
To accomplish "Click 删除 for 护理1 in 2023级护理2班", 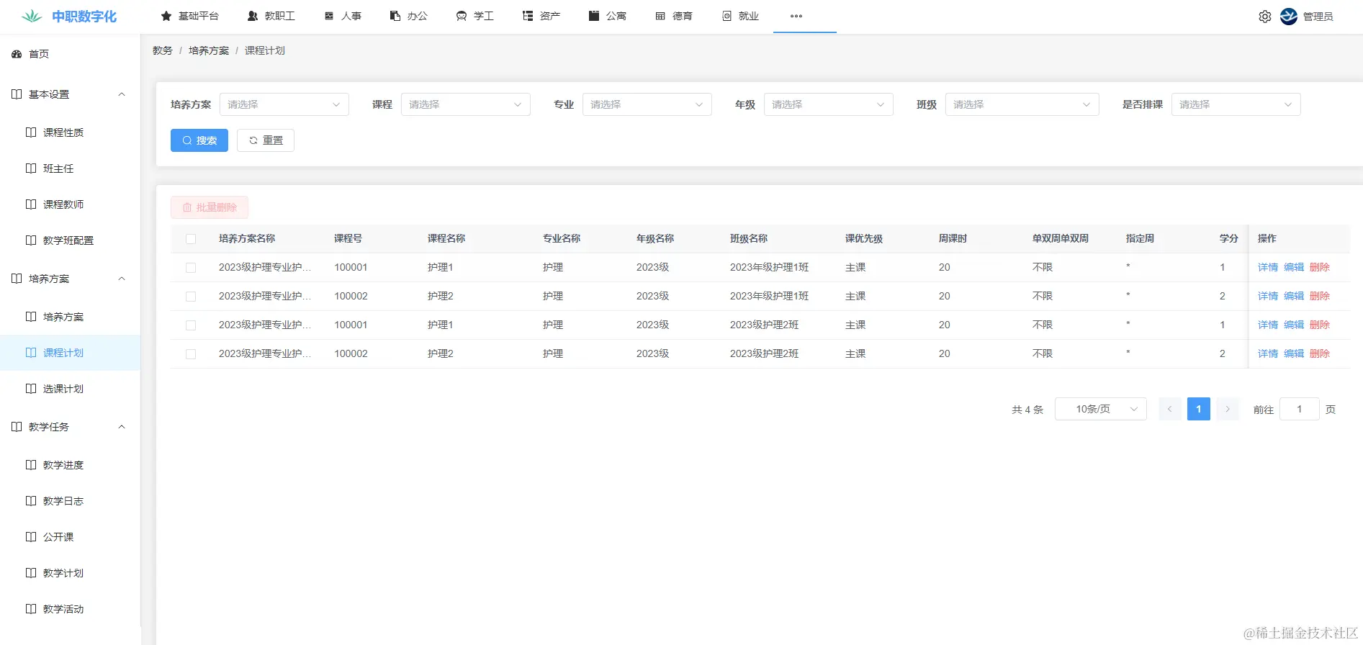I will tap(1320, 325).
